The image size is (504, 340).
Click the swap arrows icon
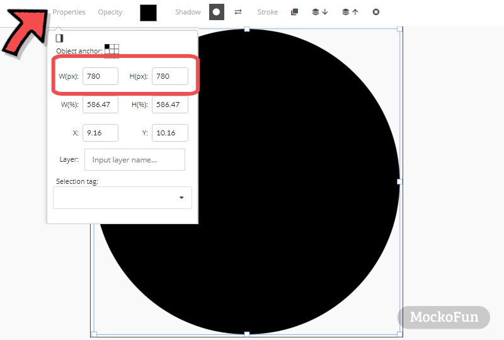pyautogui.click(x=238, y=12)
